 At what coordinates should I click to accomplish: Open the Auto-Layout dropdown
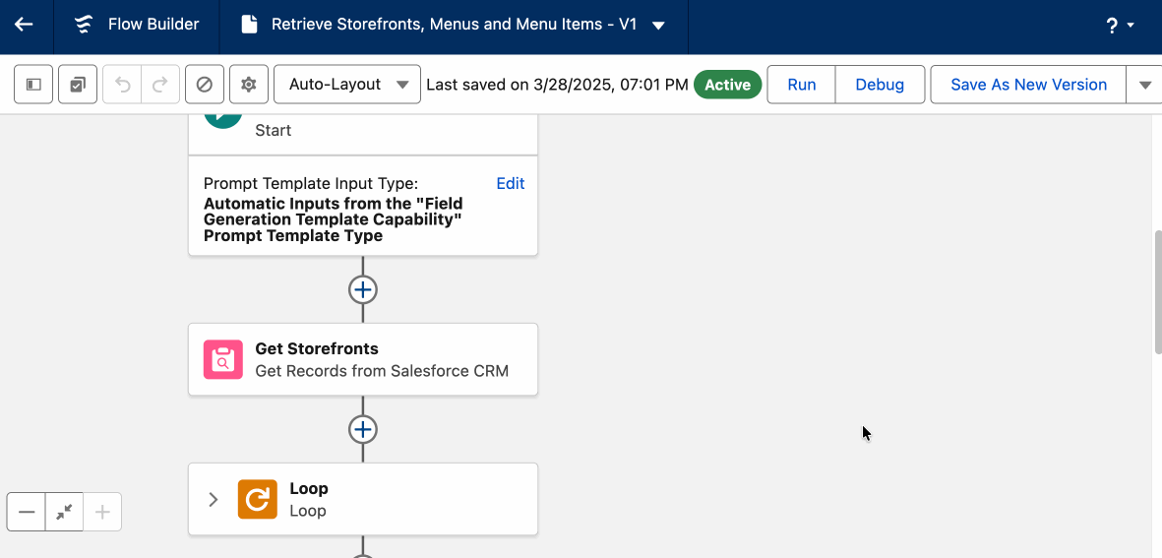pos(347,85)
